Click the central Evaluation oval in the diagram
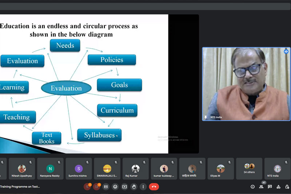The width and height of the screenshot is (291, 194). coord(66,88)
